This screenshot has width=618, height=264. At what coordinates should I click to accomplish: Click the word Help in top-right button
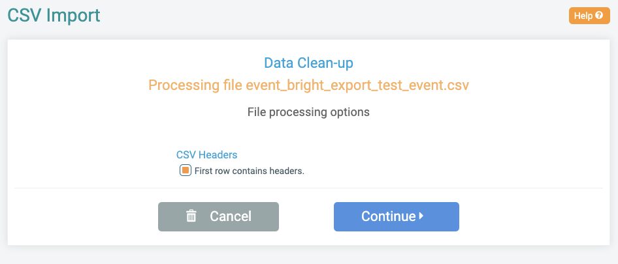(583, 16)
